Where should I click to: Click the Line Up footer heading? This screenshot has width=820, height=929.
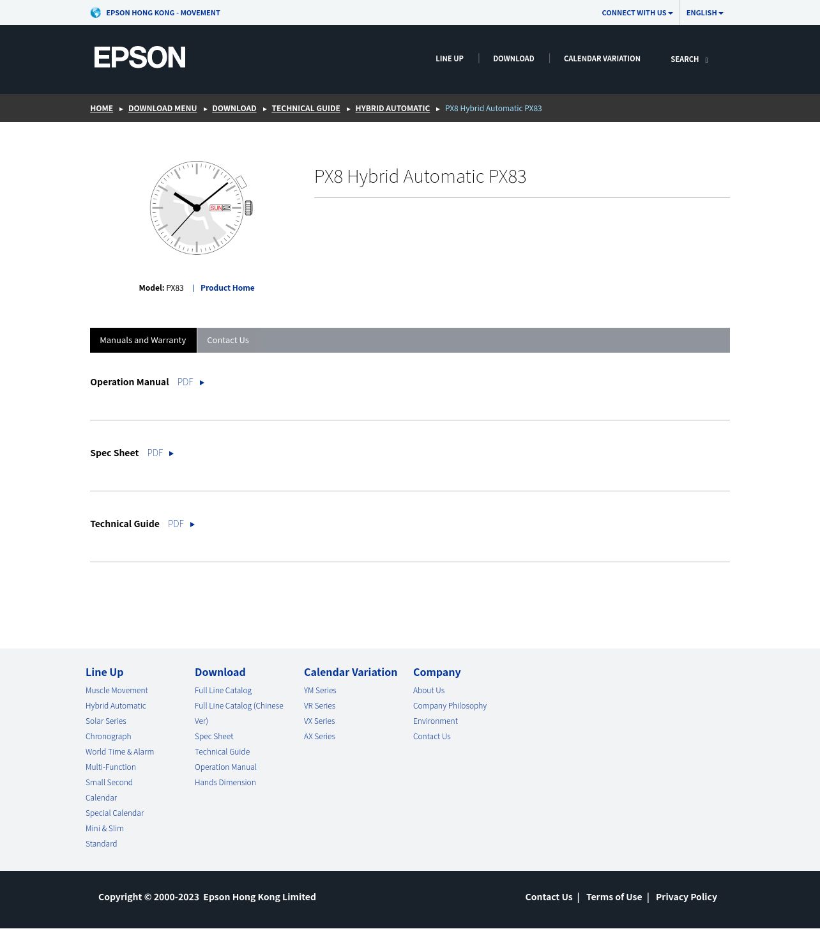pyautogui.click(x=105, y=672)
